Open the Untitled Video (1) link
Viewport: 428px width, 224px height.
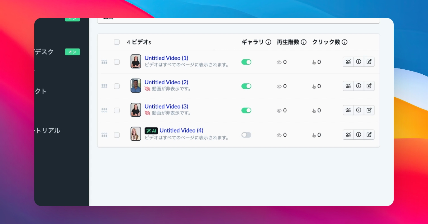click(166, 58)
